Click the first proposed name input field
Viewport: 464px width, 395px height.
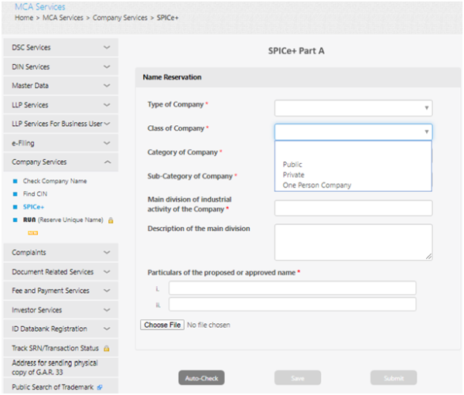point(292,288)
